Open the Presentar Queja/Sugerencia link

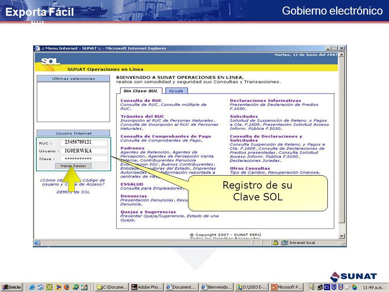(x=152, y=216)
